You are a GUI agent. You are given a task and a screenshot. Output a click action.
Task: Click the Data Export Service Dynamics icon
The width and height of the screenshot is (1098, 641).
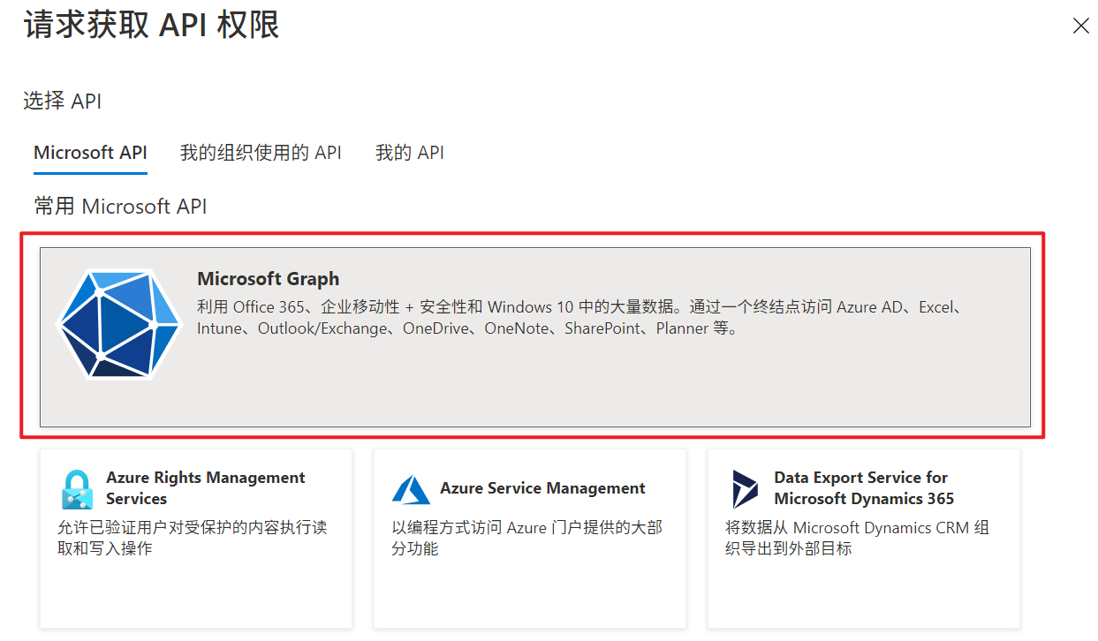tap(745, 489)
